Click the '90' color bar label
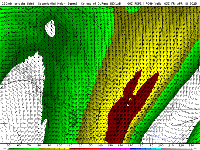 tap(49, 145)
